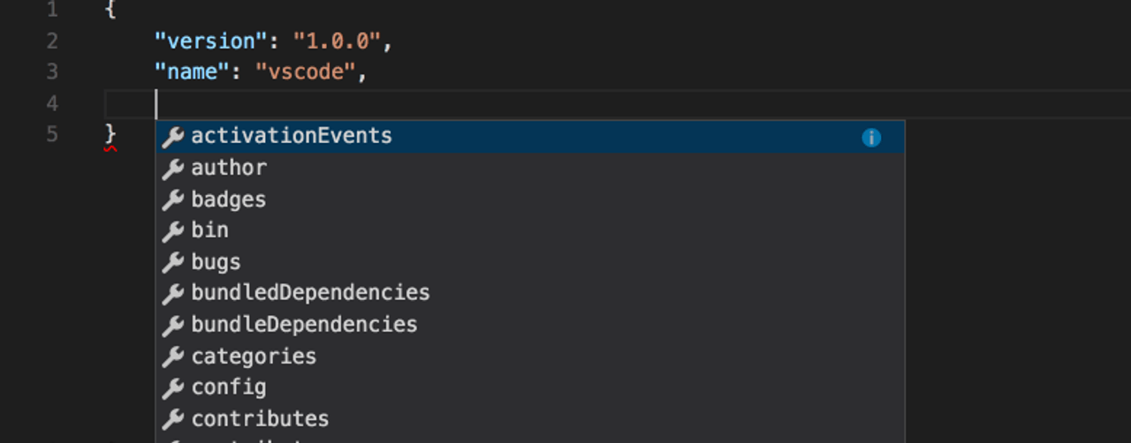Click wrench icon beside contributes suggestion

pyautogui.click(x=173, y=420)
